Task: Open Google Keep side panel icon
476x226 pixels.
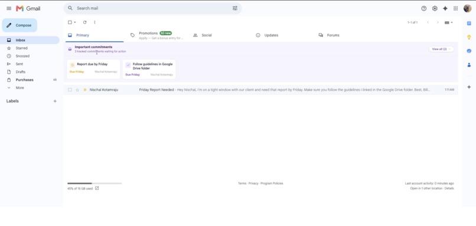Action: pos(469,37)
